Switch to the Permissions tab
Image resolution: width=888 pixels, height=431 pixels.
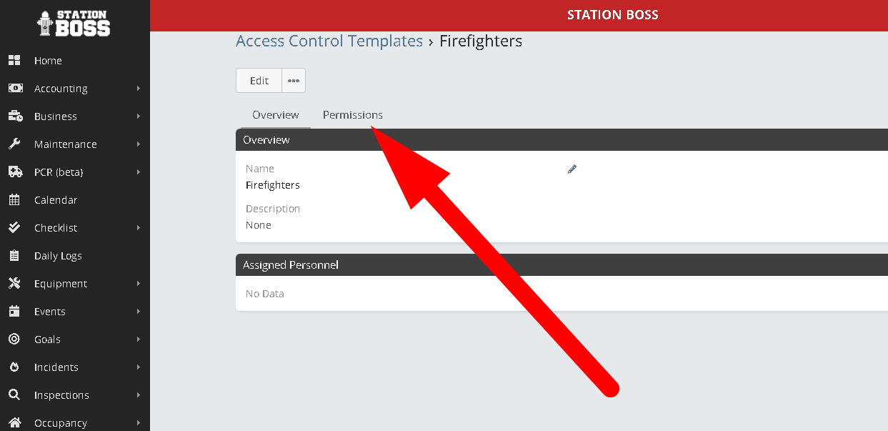[352, 115]
